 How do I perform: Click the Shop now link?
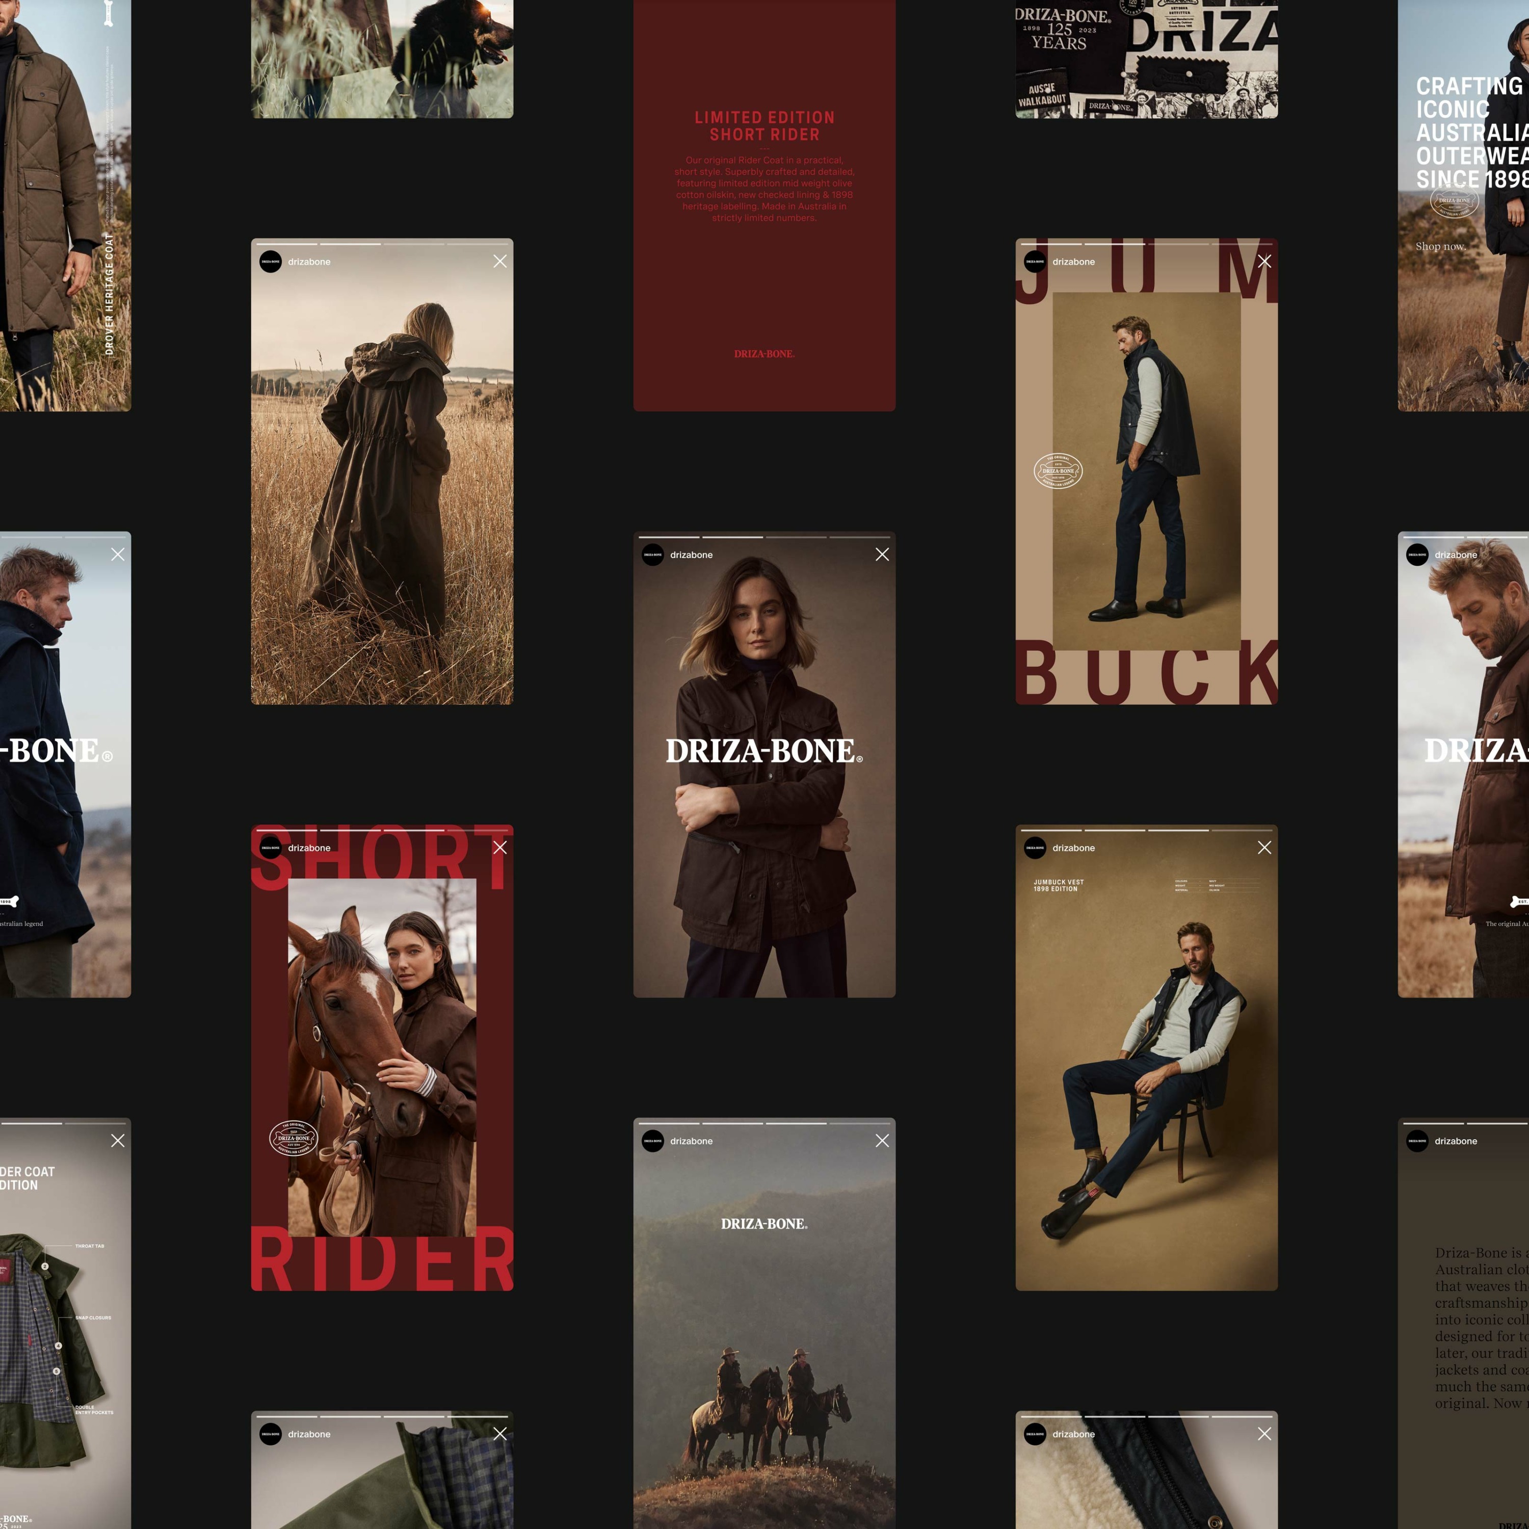tap(1440, 247)
